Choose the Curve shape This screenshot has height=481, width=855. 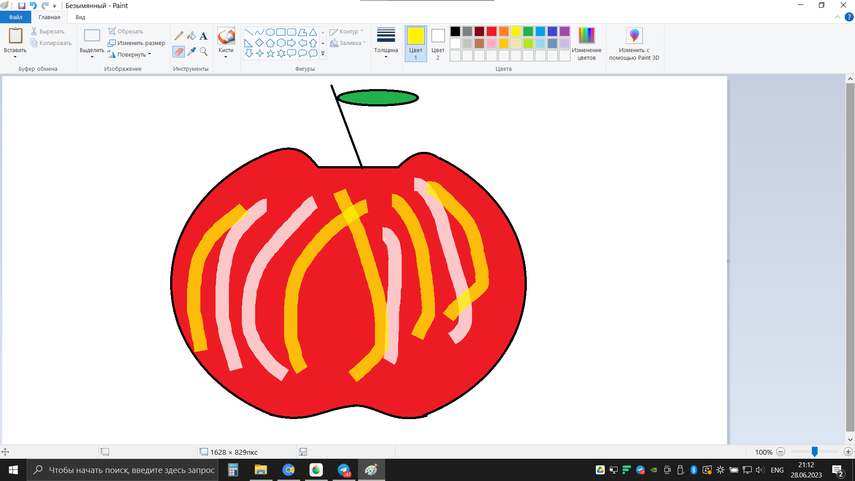(260, 32)
